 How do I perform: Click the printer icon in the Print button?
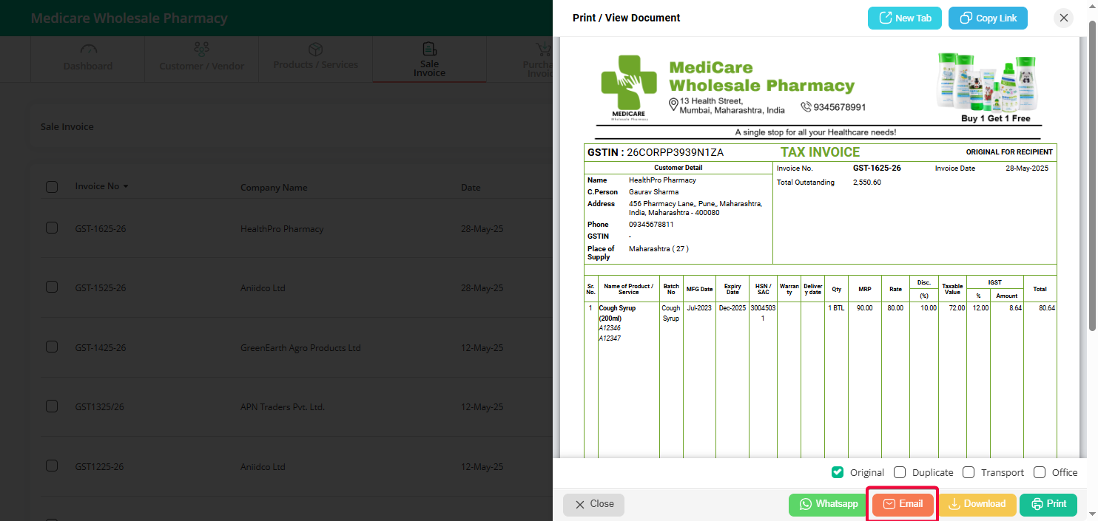coord(1037,504)
